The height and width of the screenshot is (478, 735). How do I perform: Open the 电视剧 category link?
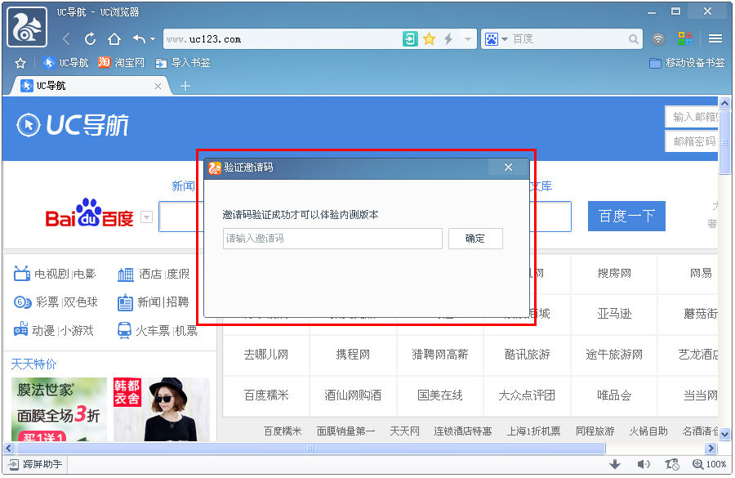[52, 274]
